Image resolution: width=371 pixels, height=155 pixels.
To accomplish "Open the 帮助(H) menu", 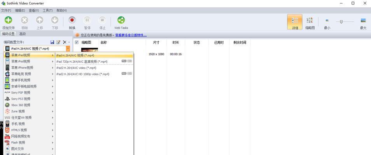I will [x=61, y=10].
